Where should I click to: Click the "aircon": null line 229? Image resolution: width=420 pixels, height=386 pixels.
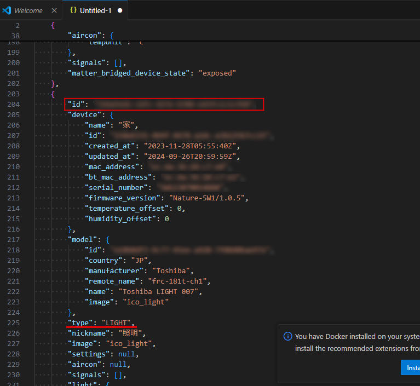[x=99, y=365]
